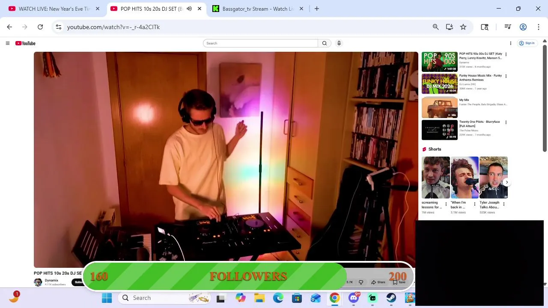
Task: Open Outlook from the taskbar
Action: click(316, 298)
